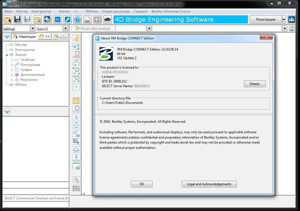Image resolution: width=300 pixels, height=211 pixels.
Task: Click blue triangle above navigation tabs
Action: tap(7, 37)
